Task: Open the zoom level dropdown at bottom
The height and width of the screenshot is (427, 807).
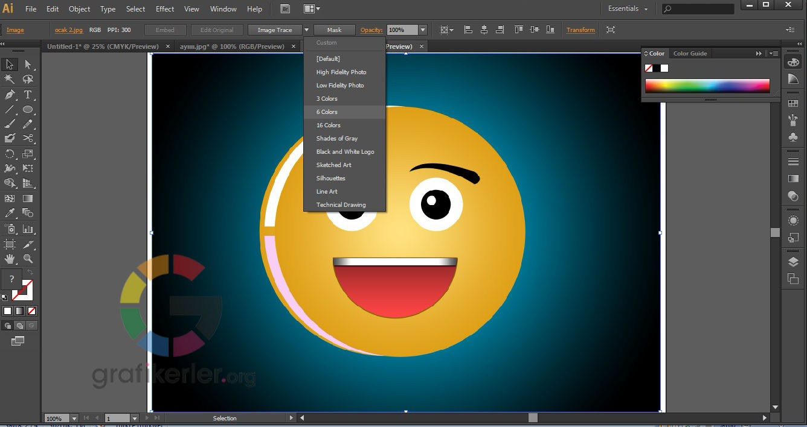Action: [74, 419]
